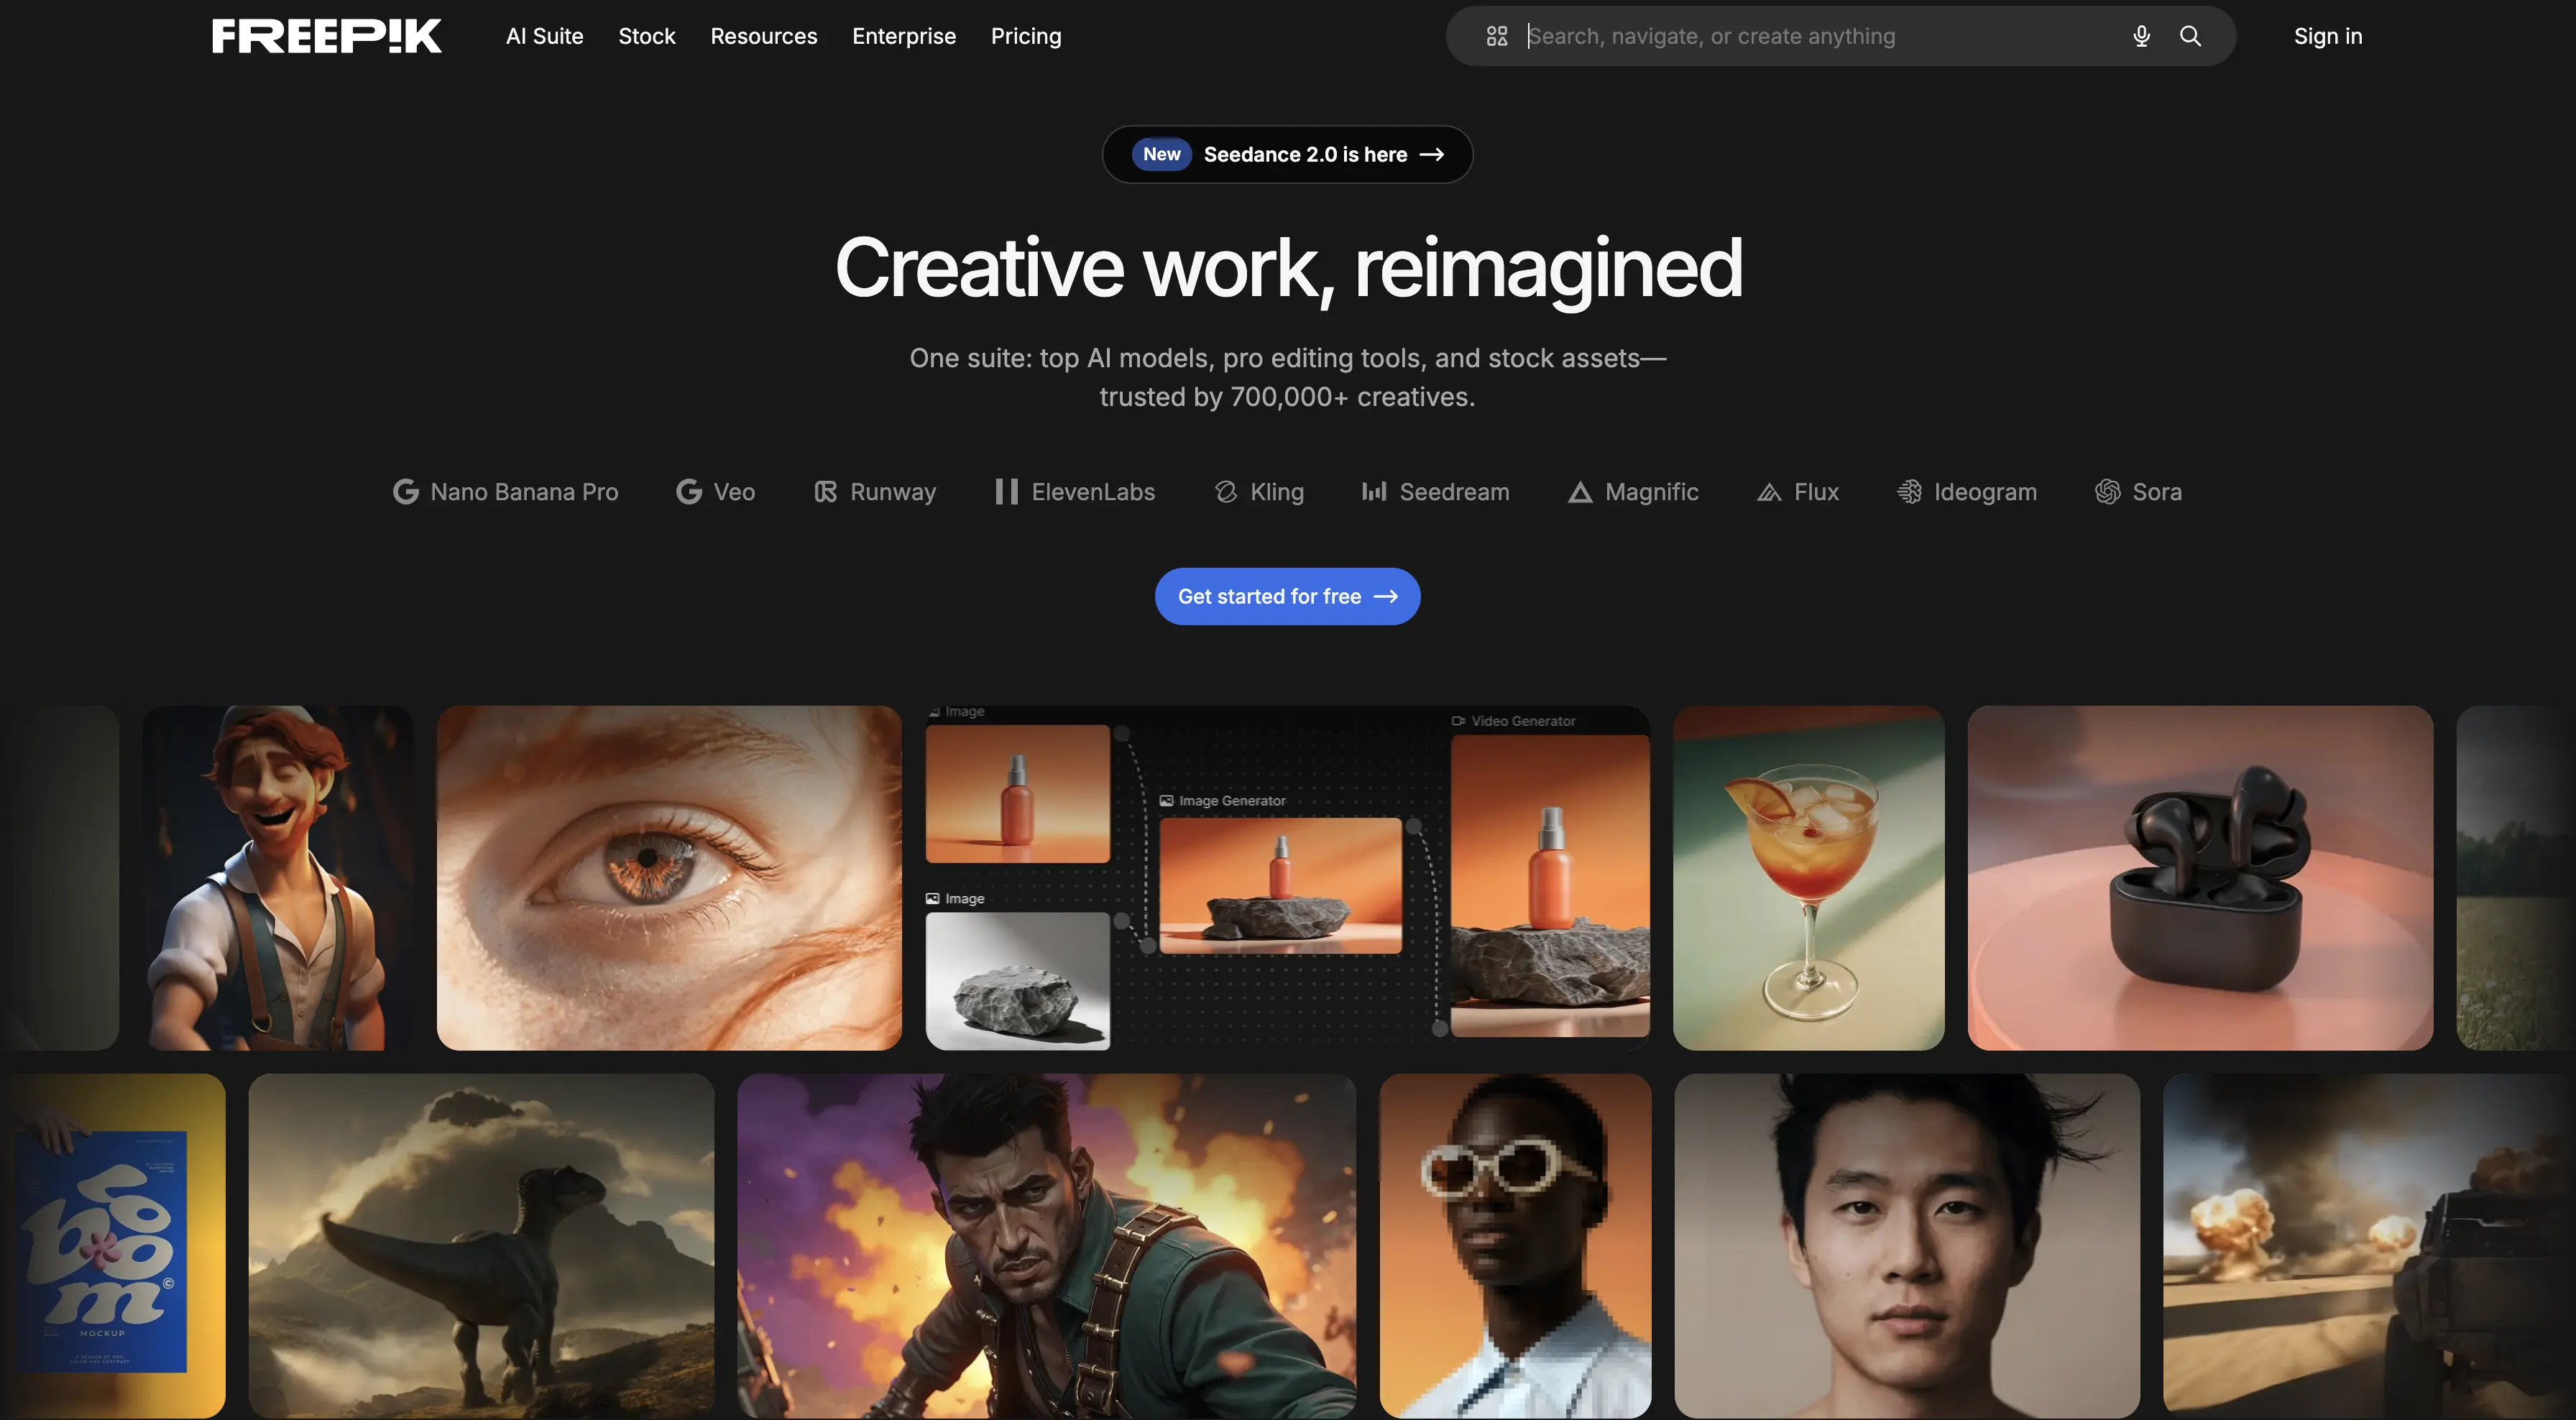
Task: Click the Runway model icon
Action: click(x=825, y=492)
